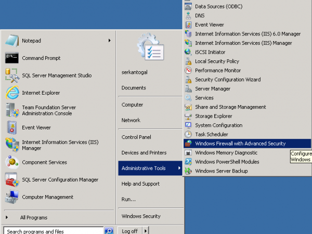Image resolution: width=312 pixels, height=234 pixels.
Task: Click the All Programs label
Action: (34, 218)
